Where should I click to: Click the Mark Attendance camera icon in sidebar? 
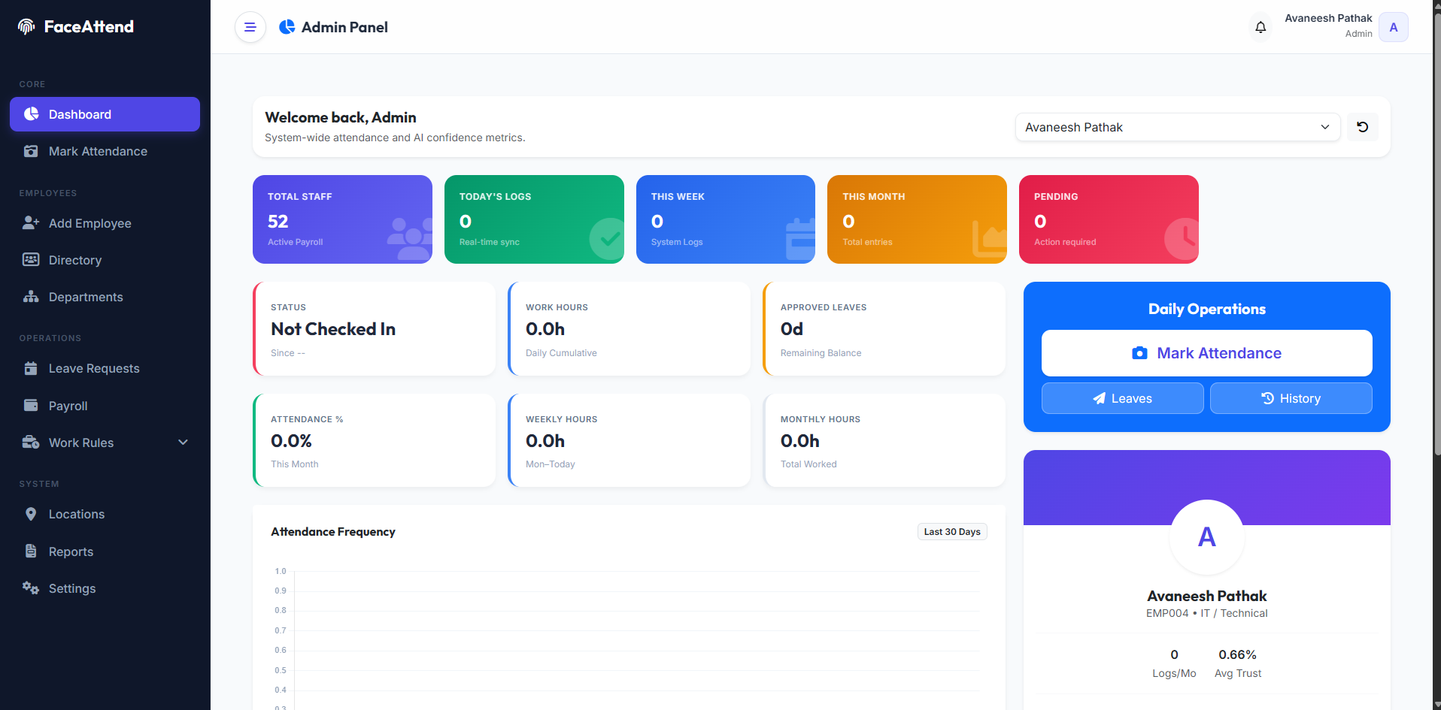pos(31,151)
